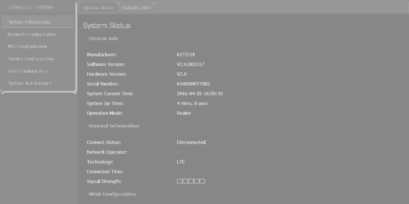Screen dimensions: 409x204
Task: Switch to the Statistics Info tab
Action: tap(136, 7)
